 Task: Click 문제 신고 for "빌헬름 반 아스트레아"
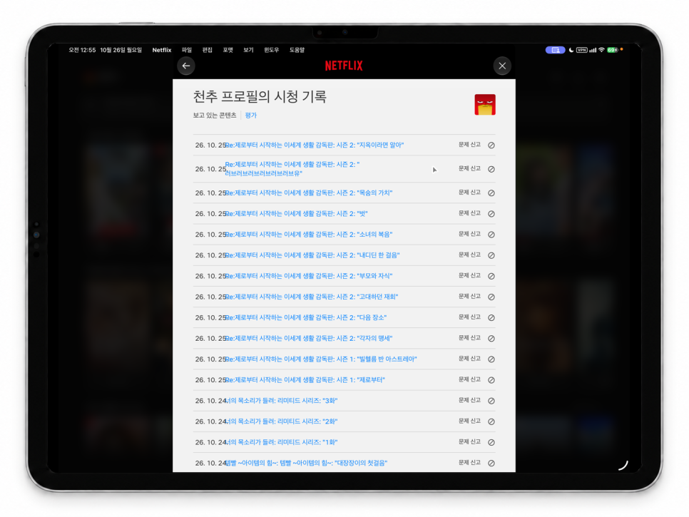pos(470,359)
